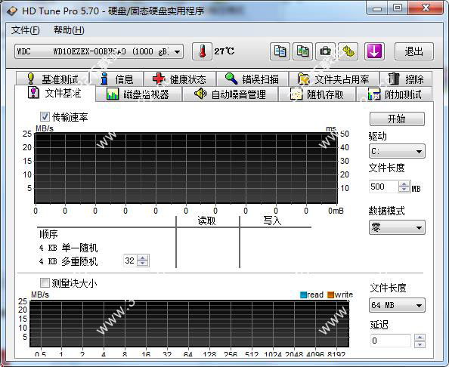Copy results text to clipboard icon
Image resolution: width=449 pixels, height=367 pixels.
280,51
